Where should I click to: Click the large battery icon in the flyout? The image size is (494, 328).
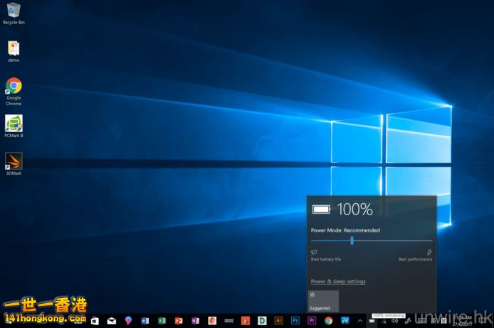click(x=321, y=209)
